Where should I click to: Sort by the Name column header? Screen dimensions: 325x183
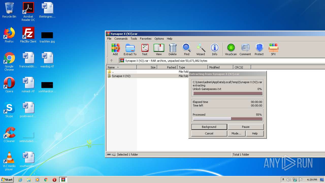[121, 67]
